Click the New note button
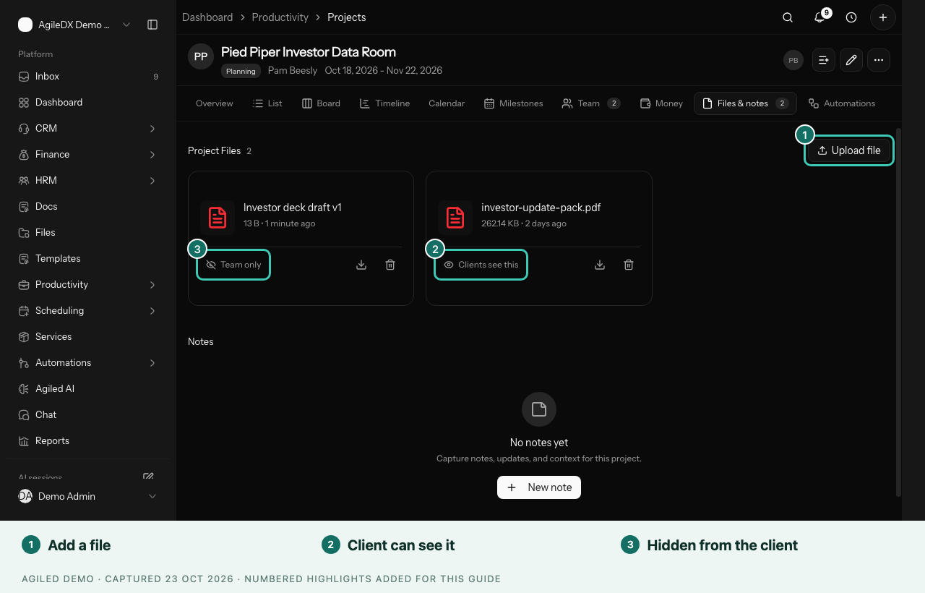Screen dimensions: 925x593 point(539,487)
